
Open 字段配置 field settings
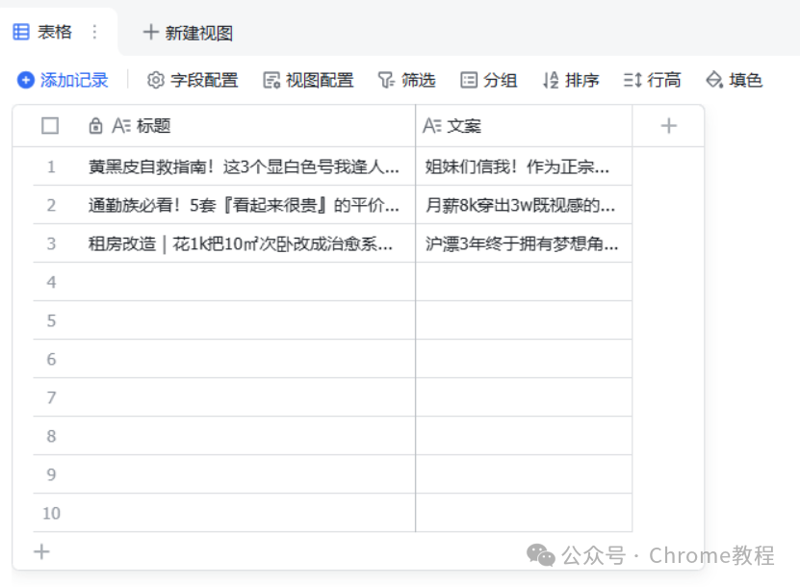pos(193,80)
